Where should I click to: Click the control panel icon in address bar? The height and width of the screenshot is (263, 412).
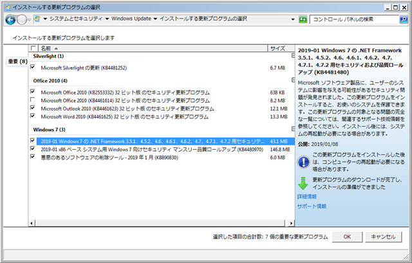[37, 19]
